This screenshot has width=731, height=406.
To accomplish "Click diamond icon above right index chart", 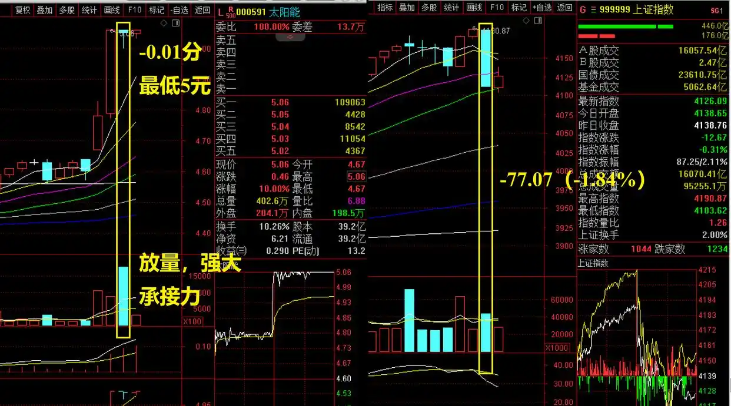I will (x=526, y=21).
